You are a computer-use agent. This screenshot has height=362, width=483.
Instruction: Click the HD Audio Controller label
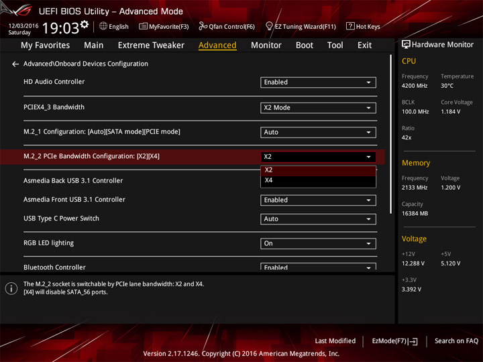coord(54,82)
